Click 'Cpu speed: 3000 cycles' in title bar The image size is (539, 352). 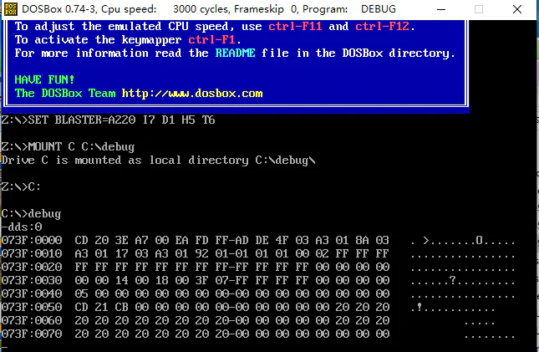170,9
